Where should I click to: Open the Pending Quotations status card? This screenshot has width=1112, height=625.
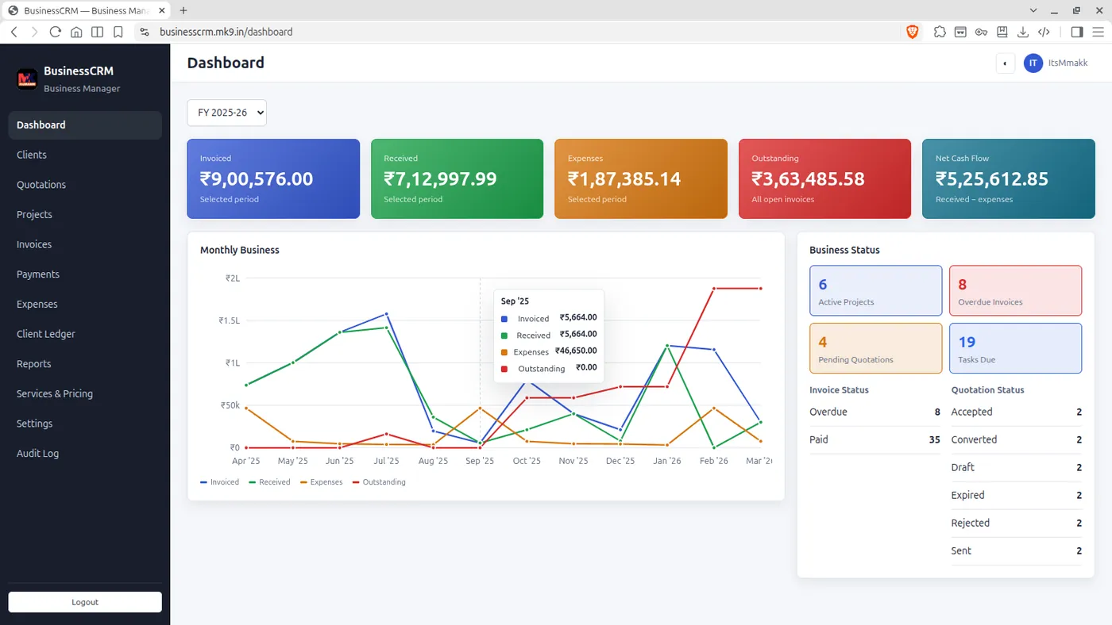click(876, 348)
